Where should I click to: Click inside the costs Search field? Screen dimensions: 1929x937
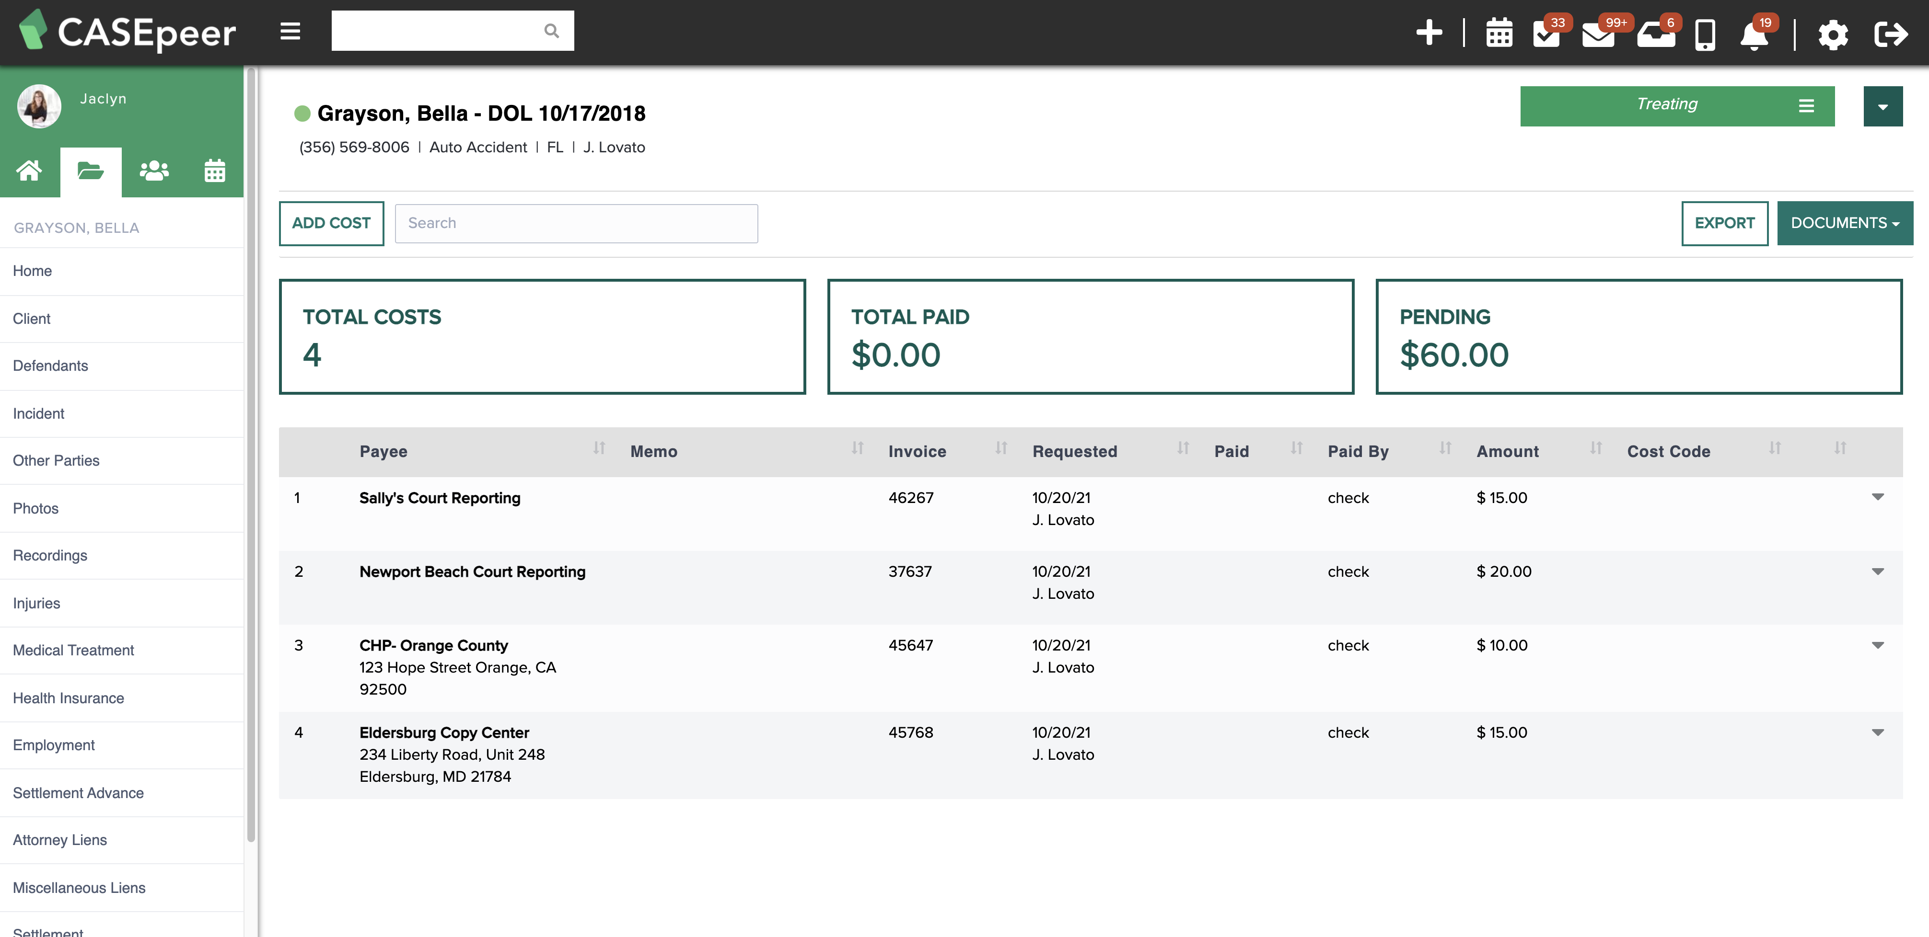(x=577, y=223)
